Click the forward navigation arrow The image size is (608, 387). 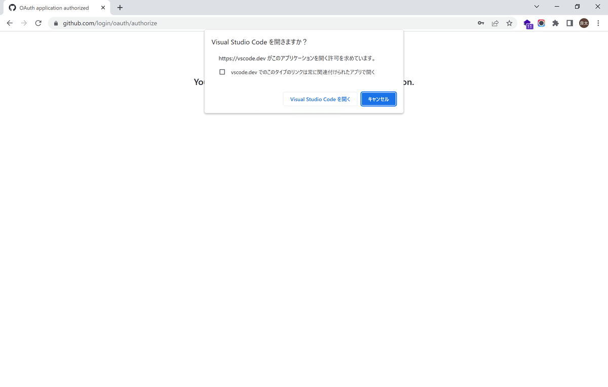click(x=24, y=23)
